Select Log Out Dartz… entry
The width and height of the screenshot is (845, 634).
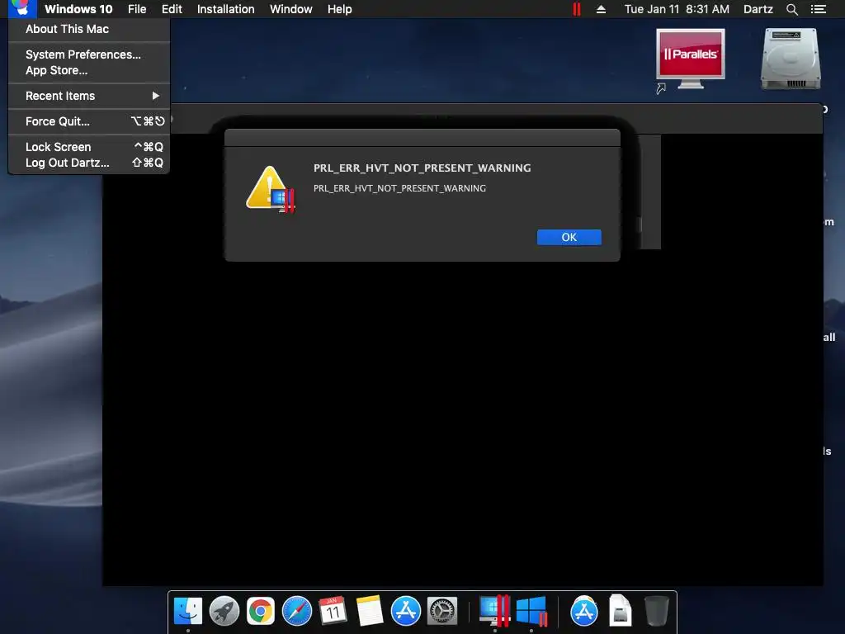(89, 163)
